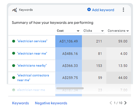140x108 pixels.
Task: Open 'electricians nearby' keyword link
Action: click(x=32, y=65)
